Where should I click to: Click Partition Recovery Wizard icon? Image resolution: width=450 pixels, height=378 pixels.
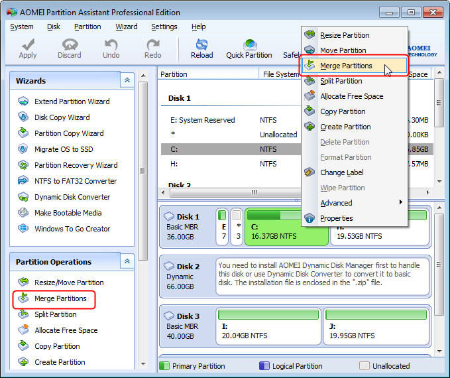(23, 165)
